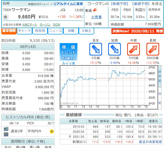Click the 長期 200日線 red up-arrow icon
Image resolution: width=165 pixels, height=148 pixels.
coord(153,49)
